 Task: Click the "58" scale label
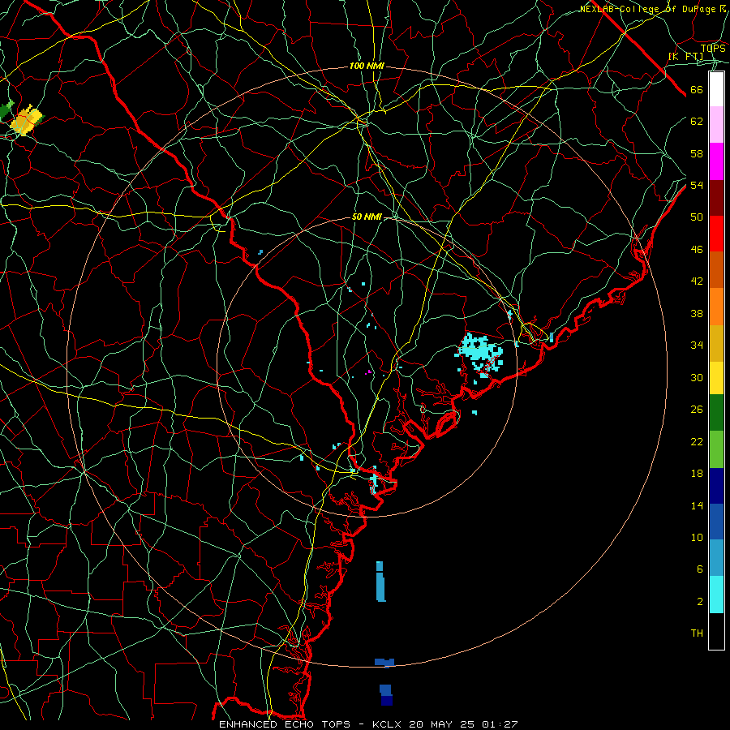(x=697, y=153)
